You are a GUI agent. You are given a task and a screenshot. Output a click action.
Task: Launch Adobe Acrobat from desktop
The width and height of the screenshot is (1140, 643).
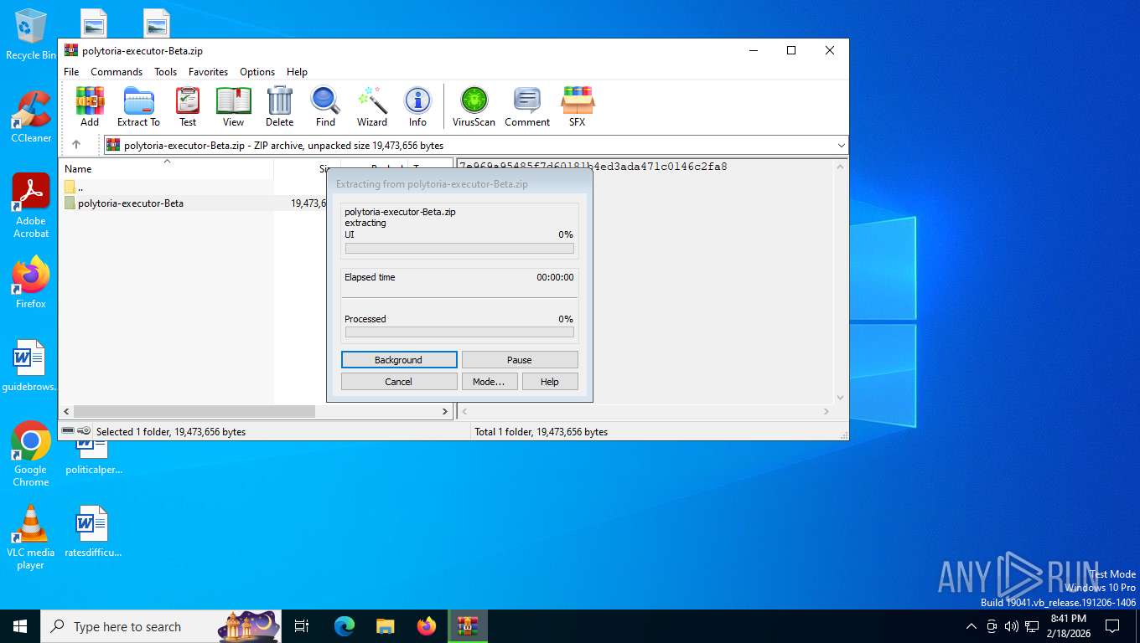click(31, 206)
